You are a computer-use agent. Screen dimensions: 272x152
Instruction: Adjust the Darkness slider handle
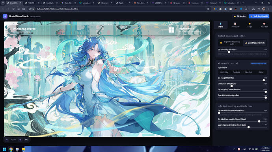click(x=229, y=52)
